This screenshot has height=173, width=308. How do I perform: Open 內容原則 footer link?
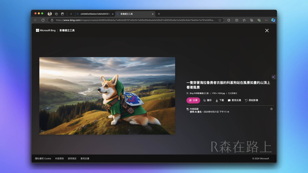59,159
